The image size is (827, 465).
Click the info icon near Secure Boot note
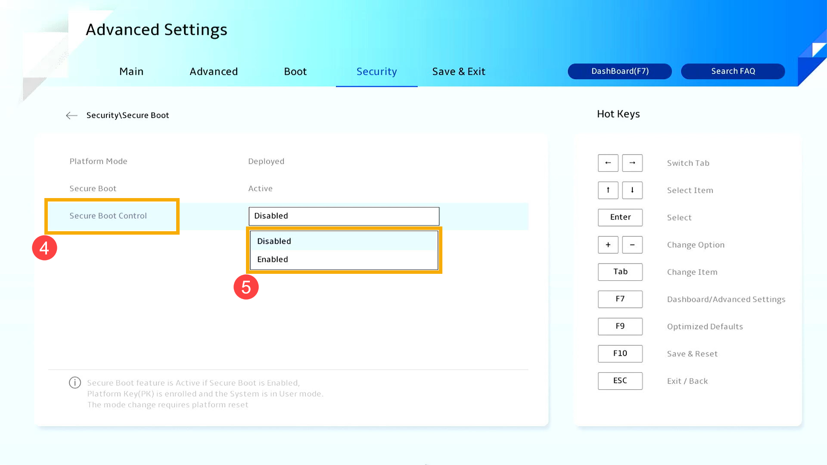(75, 383)
